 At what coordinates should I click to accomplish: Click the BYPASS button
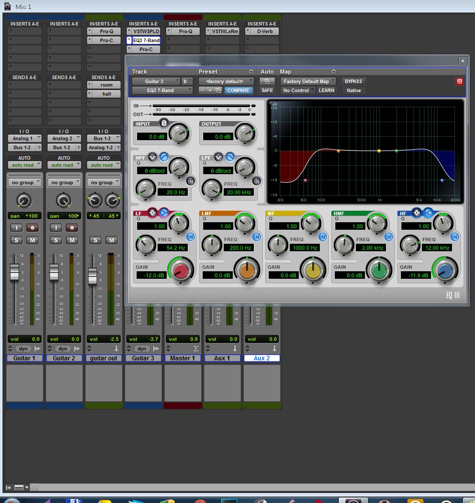[x=353, y=82]
